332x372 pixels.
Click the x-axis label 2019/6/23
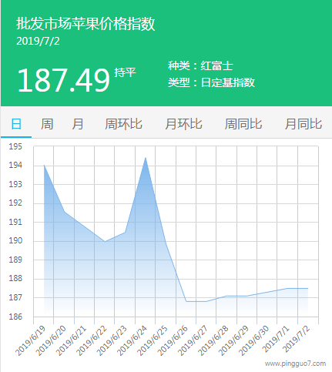pyautogui.click(x=112, y=340)
